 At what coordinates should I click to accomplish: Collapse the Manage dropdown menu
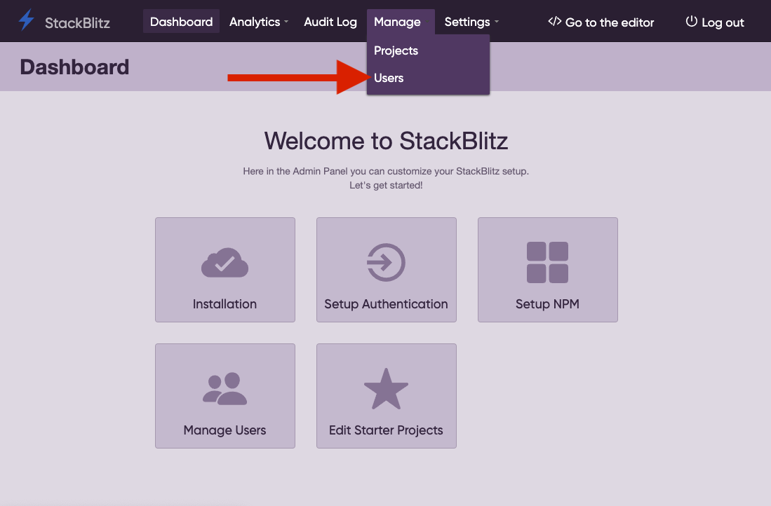point(401,22)
